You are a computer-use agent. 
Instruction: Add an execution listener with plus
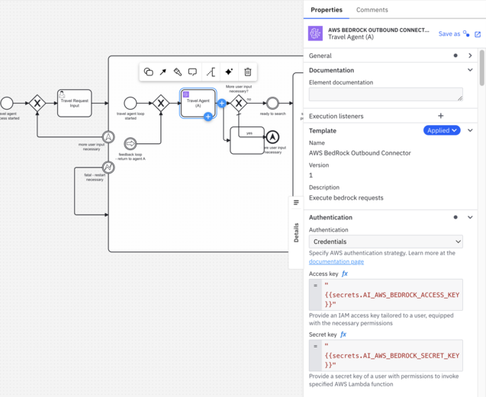pyautogui.click(x=440, y=116)
